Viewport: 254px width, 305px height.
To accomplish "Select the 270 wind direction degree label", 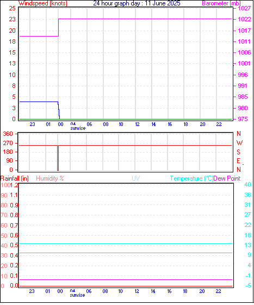I will tap(8, 143).
